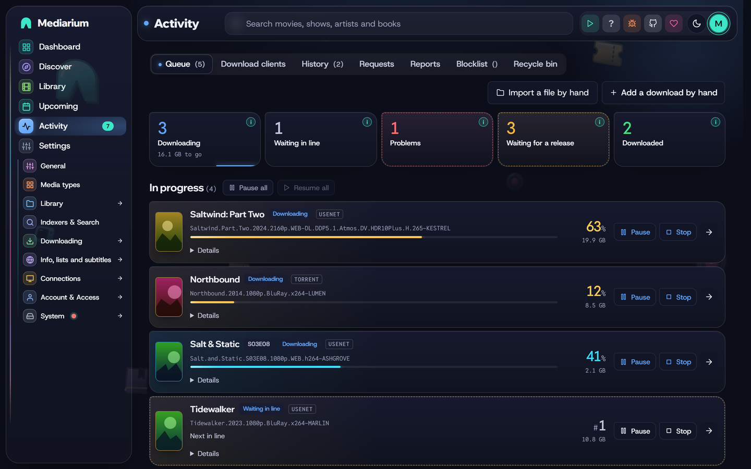Image resolution: width=751 pixels, height=469 pixels.
Task: Click info icon on Problems card
Action: pyautogui.click(x=483, y=122)
